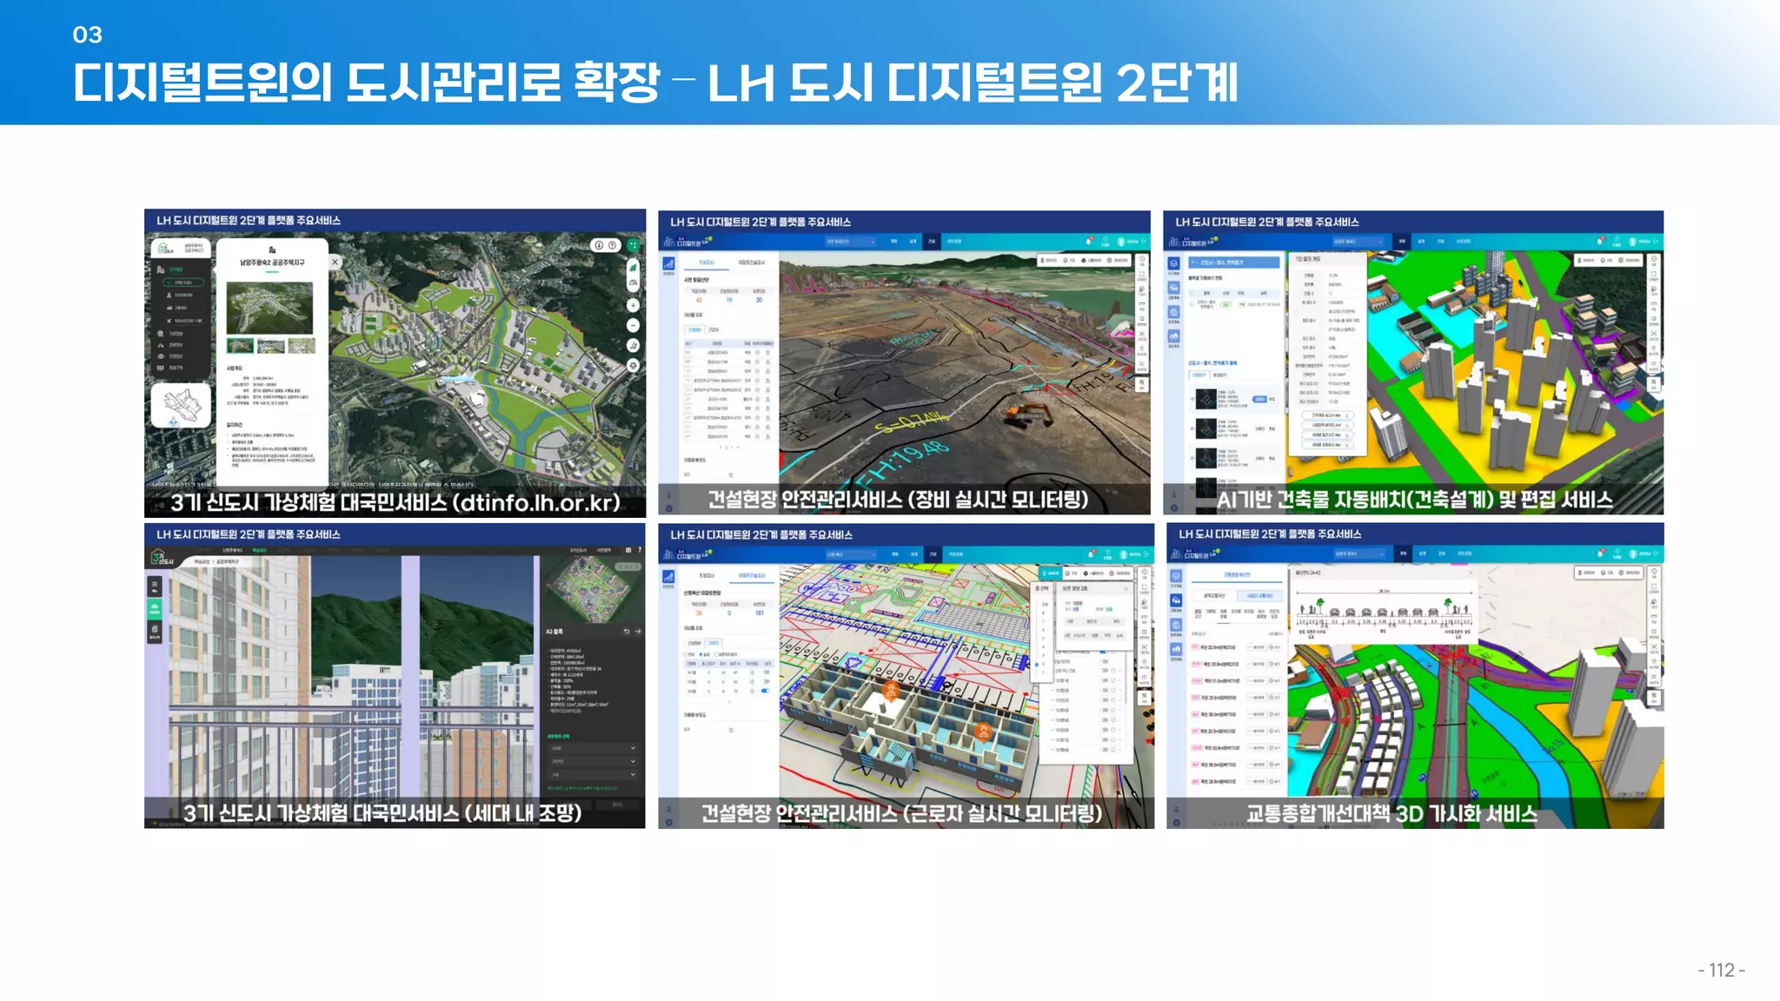
Task: Click blue sidebar icon in 장비 실시간 모니터링 screen
Action: coord(669,263)
